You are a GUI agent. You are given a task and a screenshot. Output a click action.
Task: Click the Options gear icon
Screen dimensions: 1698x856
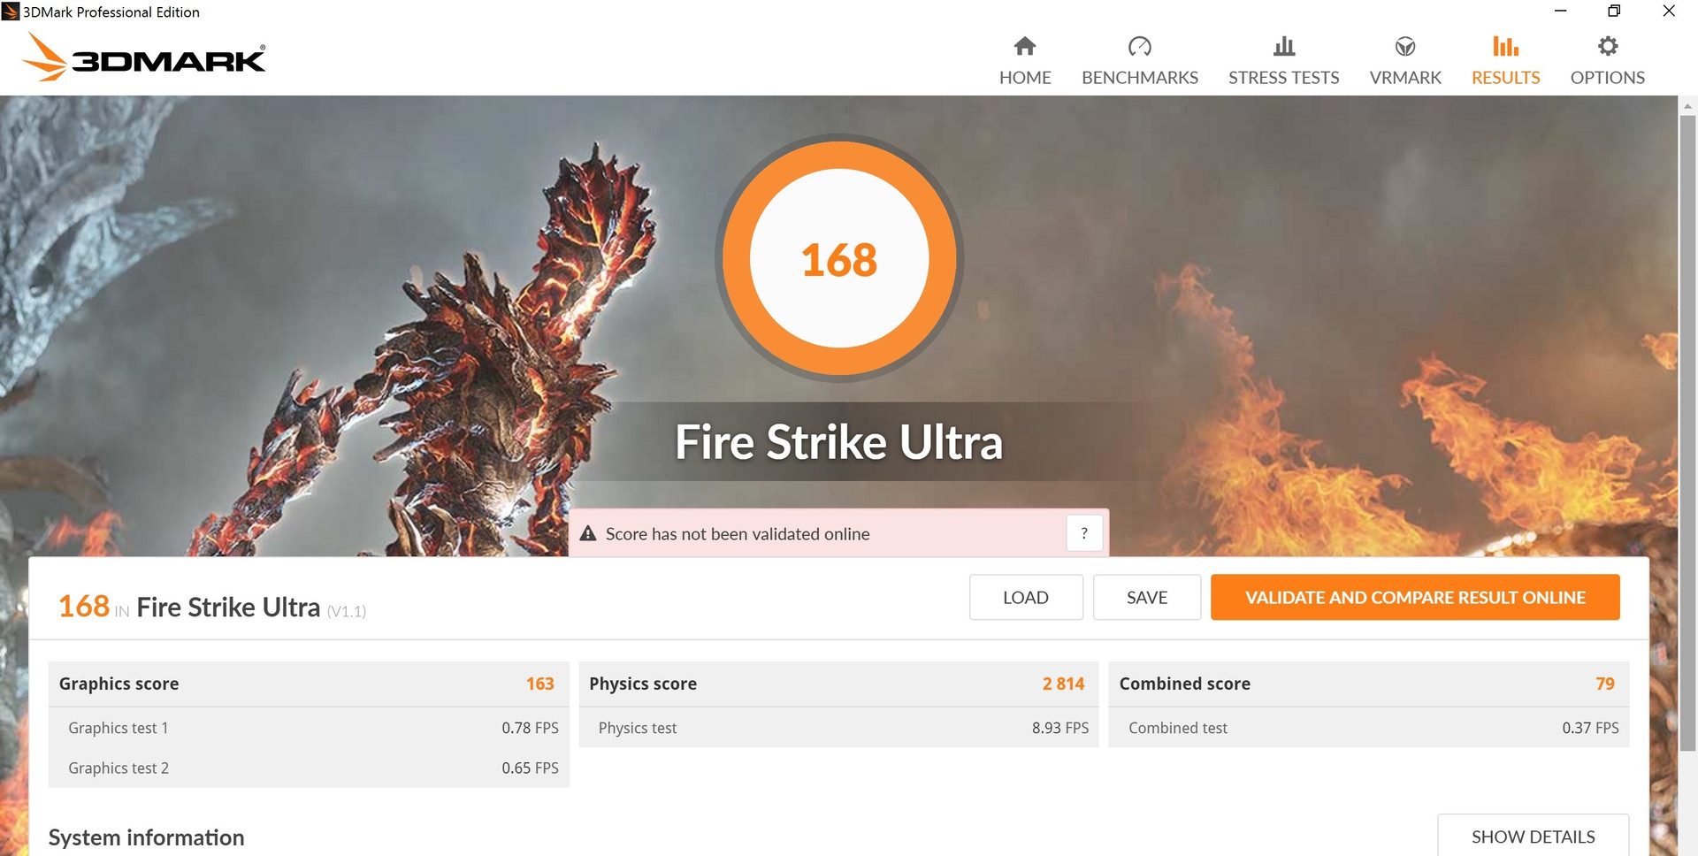1608,45
